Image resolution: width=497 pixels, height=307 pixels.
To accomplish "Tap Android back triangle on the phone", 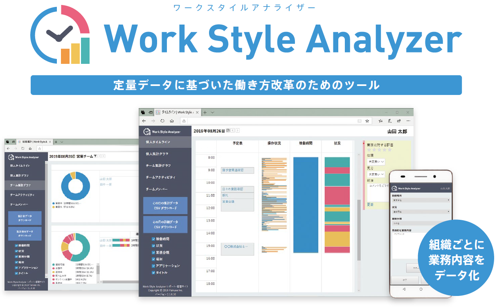I will click(403, 289).
